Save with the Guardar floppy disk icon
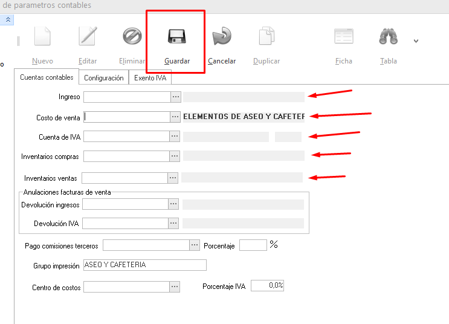The width and height of the screenshot is (449, 324). (x=177, y=37)
